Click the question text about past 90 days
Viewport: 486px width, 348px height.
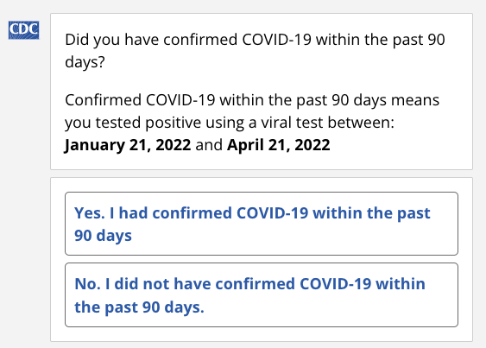tap(255, 51)
